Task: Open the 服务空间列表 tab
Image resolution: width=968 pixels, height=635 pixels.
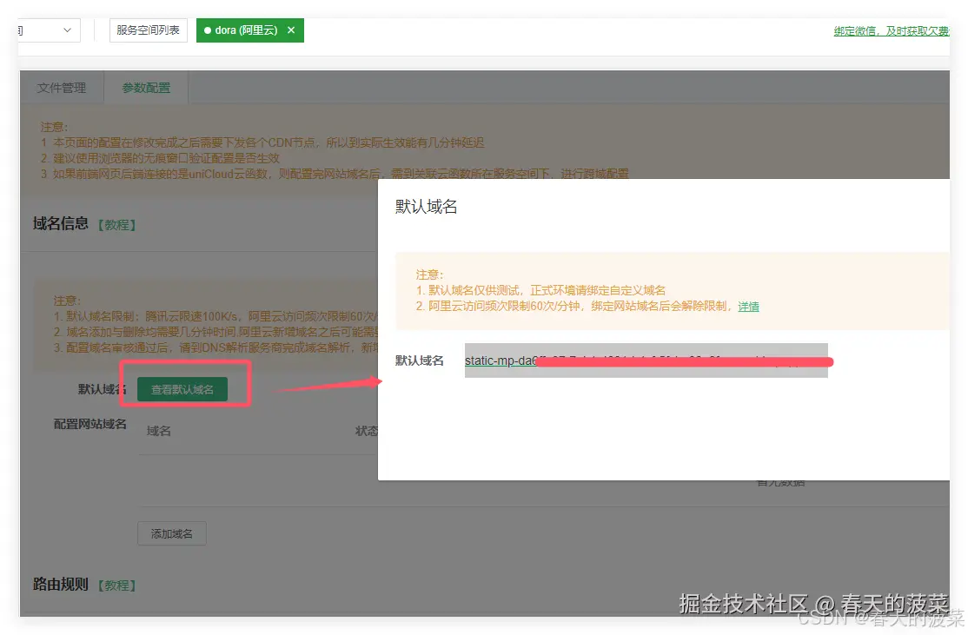Action: coord(149,30)
